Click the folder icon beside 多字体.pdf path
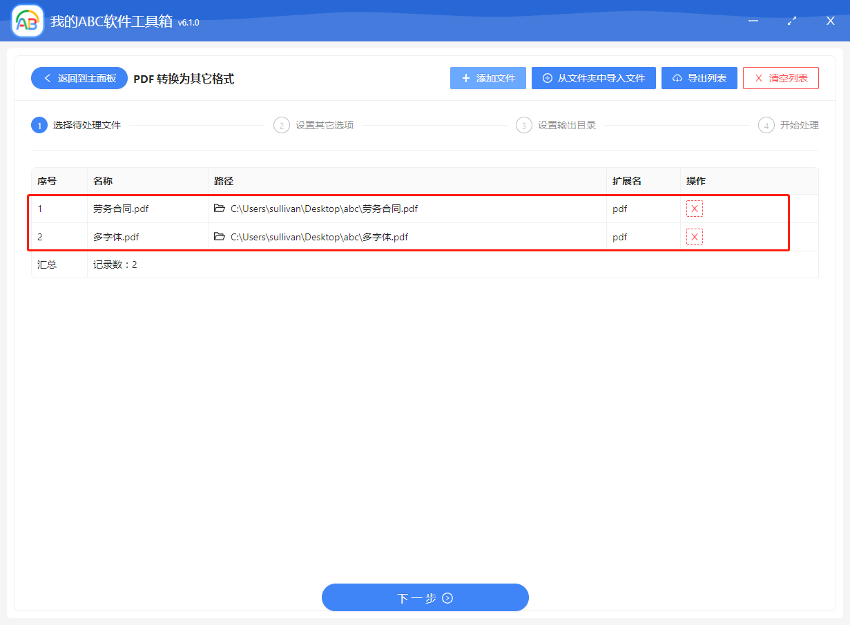The image size is (850, 625). pos(219,236)
